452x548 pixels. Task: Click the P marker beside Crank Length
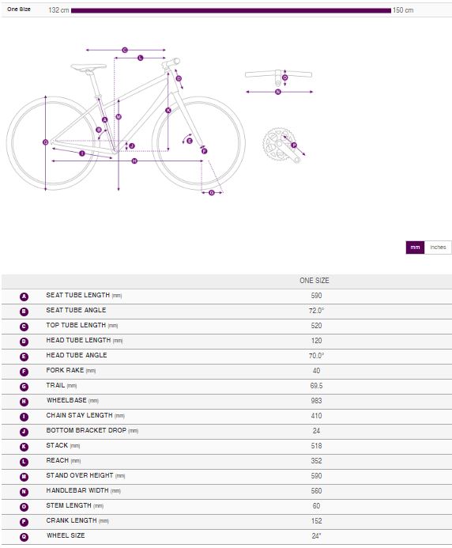click(24, 522)
